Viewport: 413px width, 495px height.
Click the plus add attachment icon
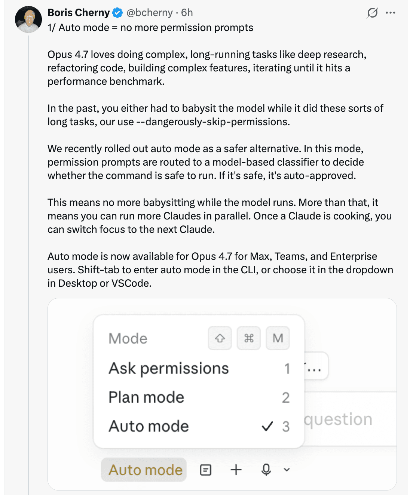[x=236, y=470]
